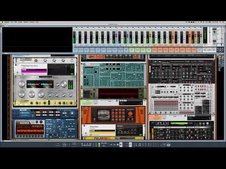Click the silver device's central VU meter display
Image resolution: width=226 pixels, height=169 pixels.
40,84
